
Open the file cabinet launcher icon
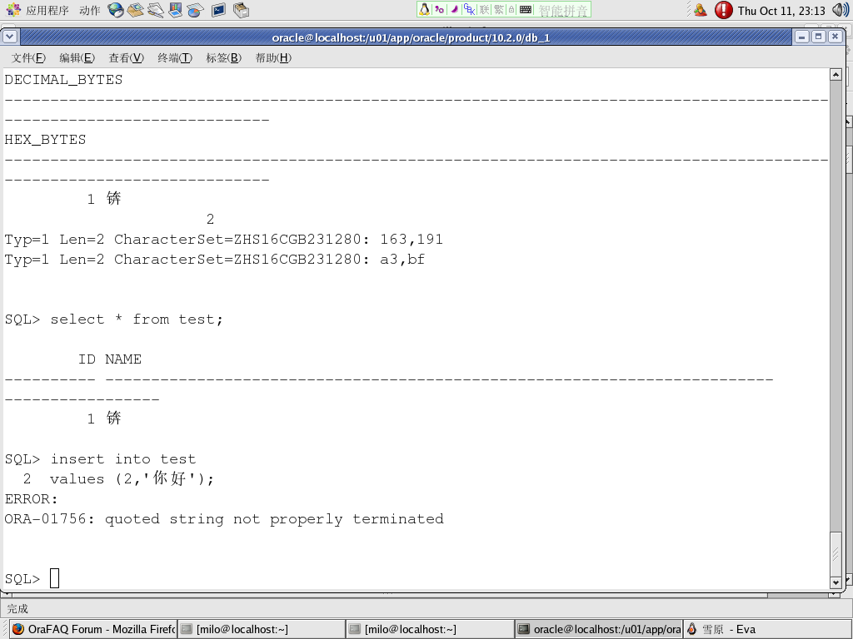pyautogui.click(x=241, y=10)
